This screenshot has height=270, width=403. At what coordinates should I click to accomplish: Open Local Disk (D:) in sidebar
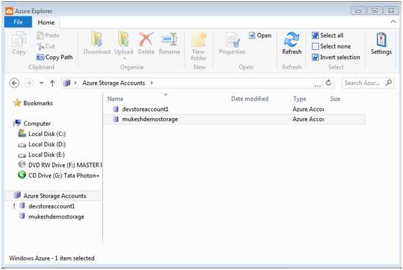tap(42, 144)
